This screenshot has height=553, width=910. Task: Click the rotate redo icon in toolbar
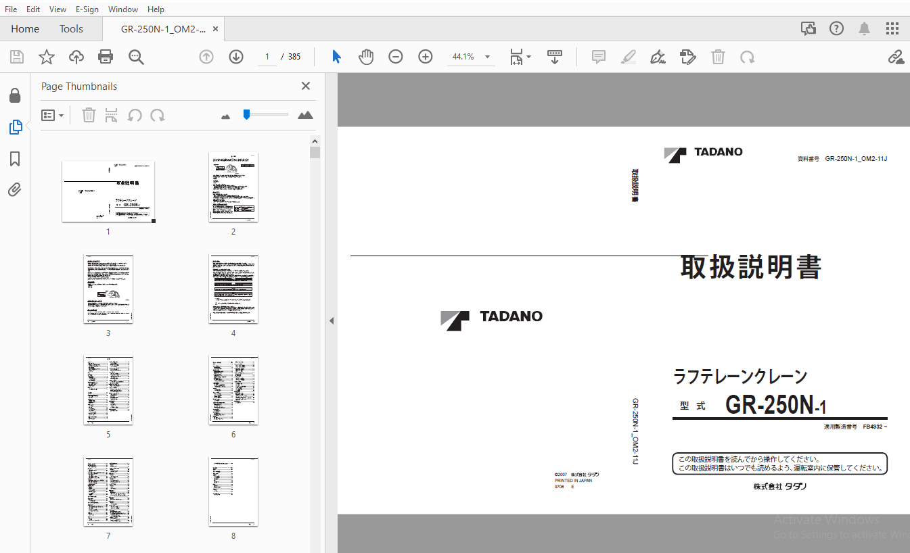point(748,57)
